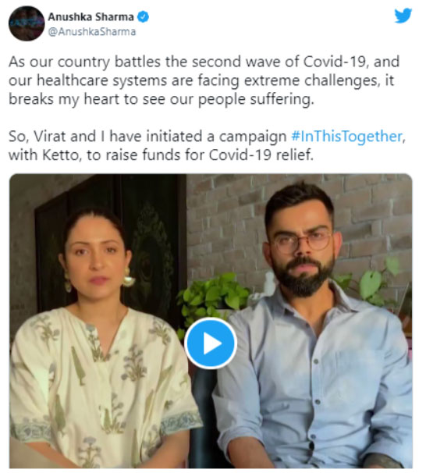The width and height of the screenshot is (426, 473).
Task: Click the man's round glasses
Action: pyautogui.click(x=301, y=242)
